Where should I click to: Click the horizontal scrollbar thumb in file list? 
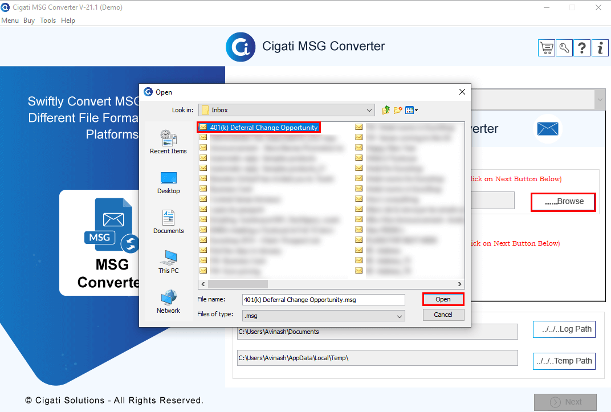[238, 284]
